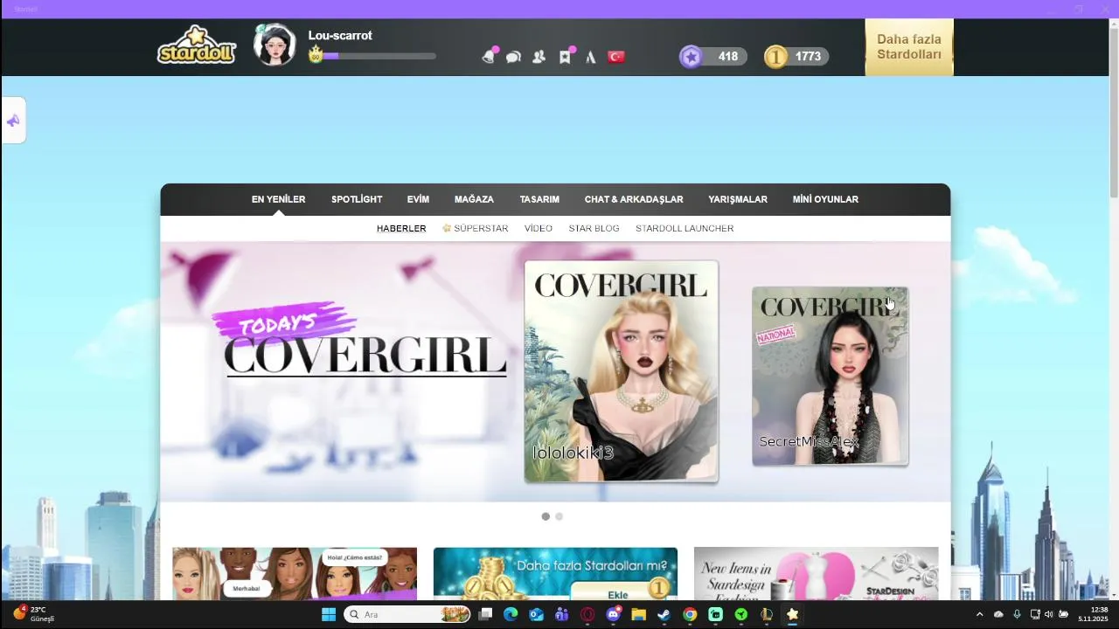
Task: Open Lou-scarrot's profile avatar
Action: (x=275, y=45)
